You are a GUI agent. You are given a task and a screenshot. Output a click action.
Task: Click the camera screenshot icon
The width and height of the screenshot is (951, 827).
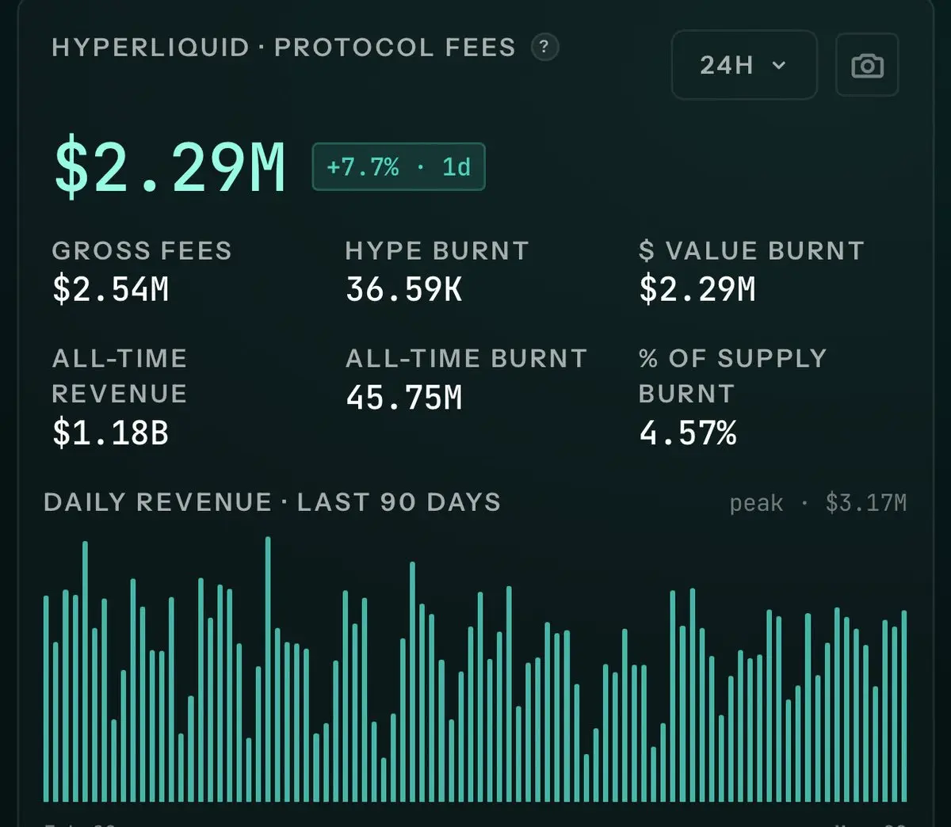click(867, 65)
